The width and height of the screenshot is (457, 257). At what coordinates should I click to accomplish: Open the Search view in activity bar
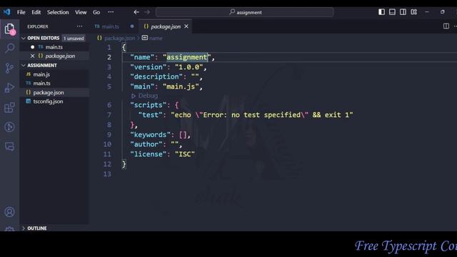[9, 48]
